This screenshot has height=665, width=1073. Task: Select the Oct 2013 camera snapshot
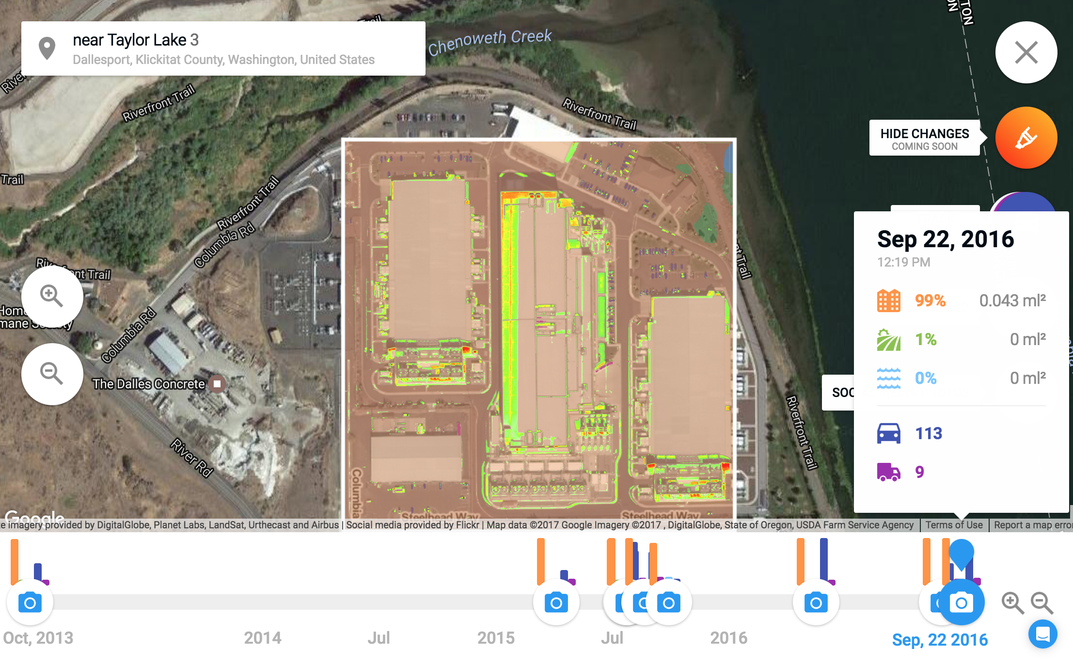30,603
